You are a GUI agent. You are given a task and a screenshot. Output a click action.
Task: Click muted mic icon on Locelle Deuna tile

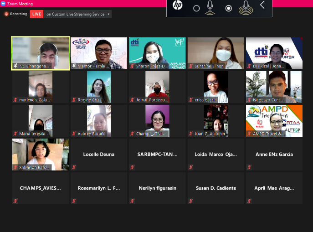click(74, 167)
